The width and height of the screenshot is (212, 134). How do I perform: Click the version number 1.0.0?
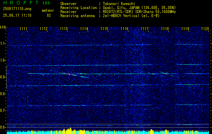(46, 3)
